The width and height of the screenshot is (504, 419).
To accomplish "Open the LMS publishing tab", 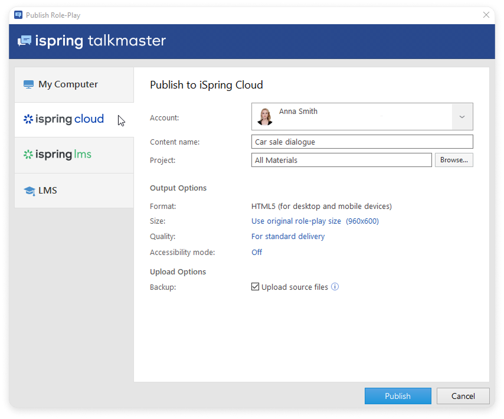I will (74, 191).
